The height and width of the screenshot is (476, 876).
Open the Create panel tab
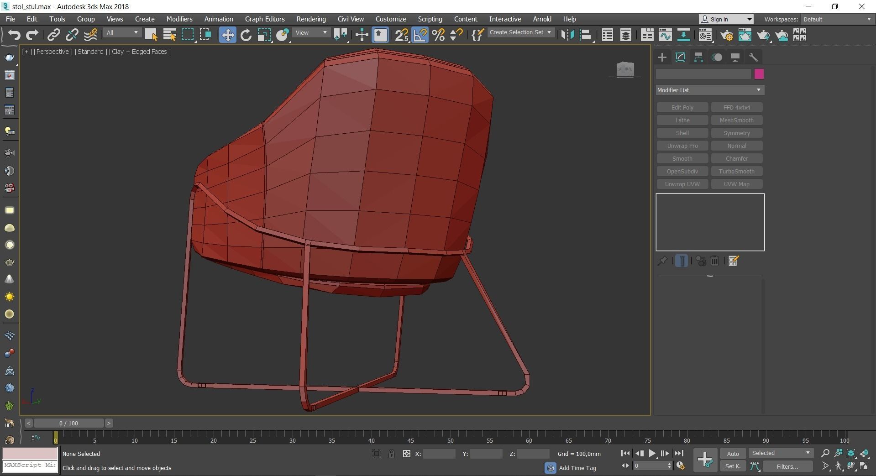[x=662, y=57]
